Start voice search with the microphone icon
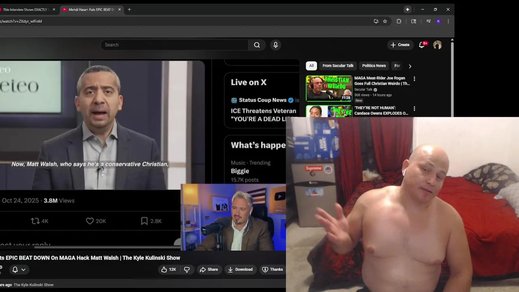Viewport: 519px width, 292px height. tap(276, 45)
